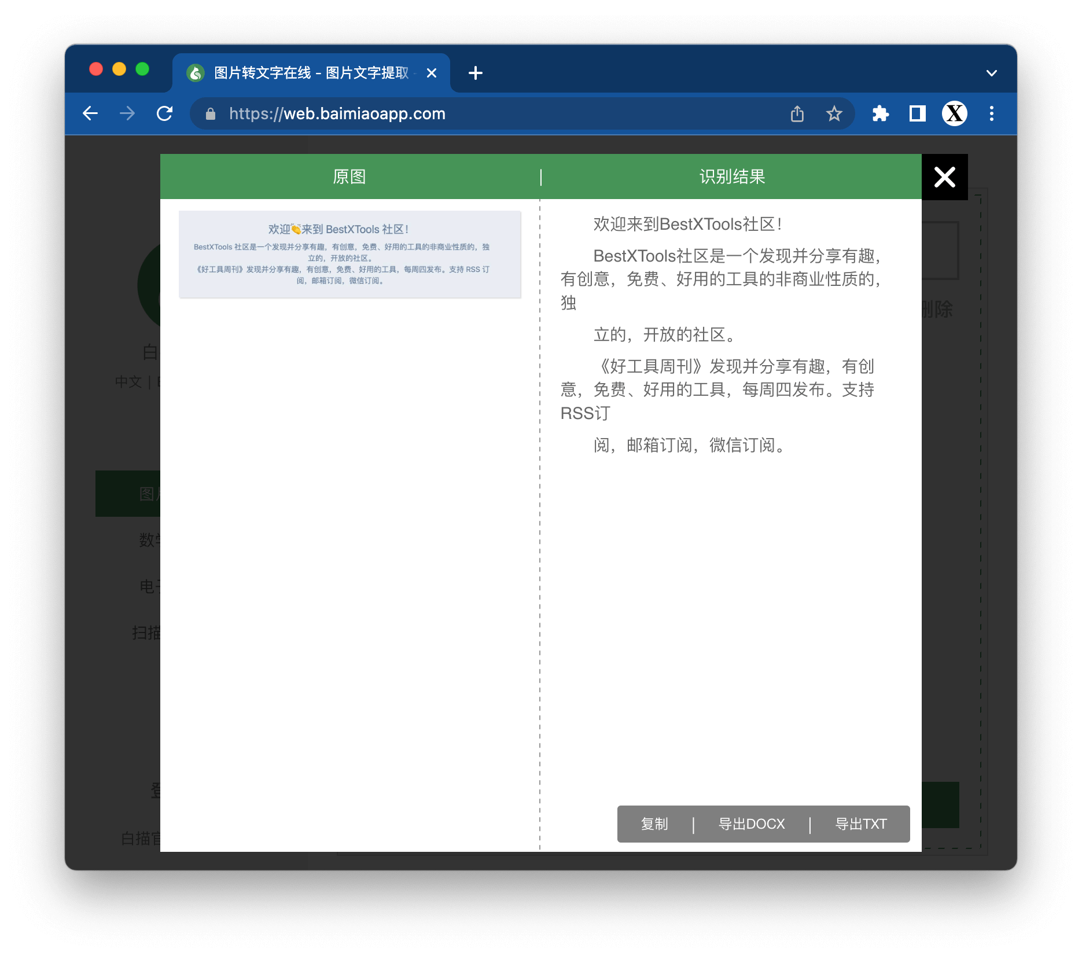Click the browser back arrow
Viewport: 1082px width, 956px height.
pyautogui.click(x=90, y=113)
